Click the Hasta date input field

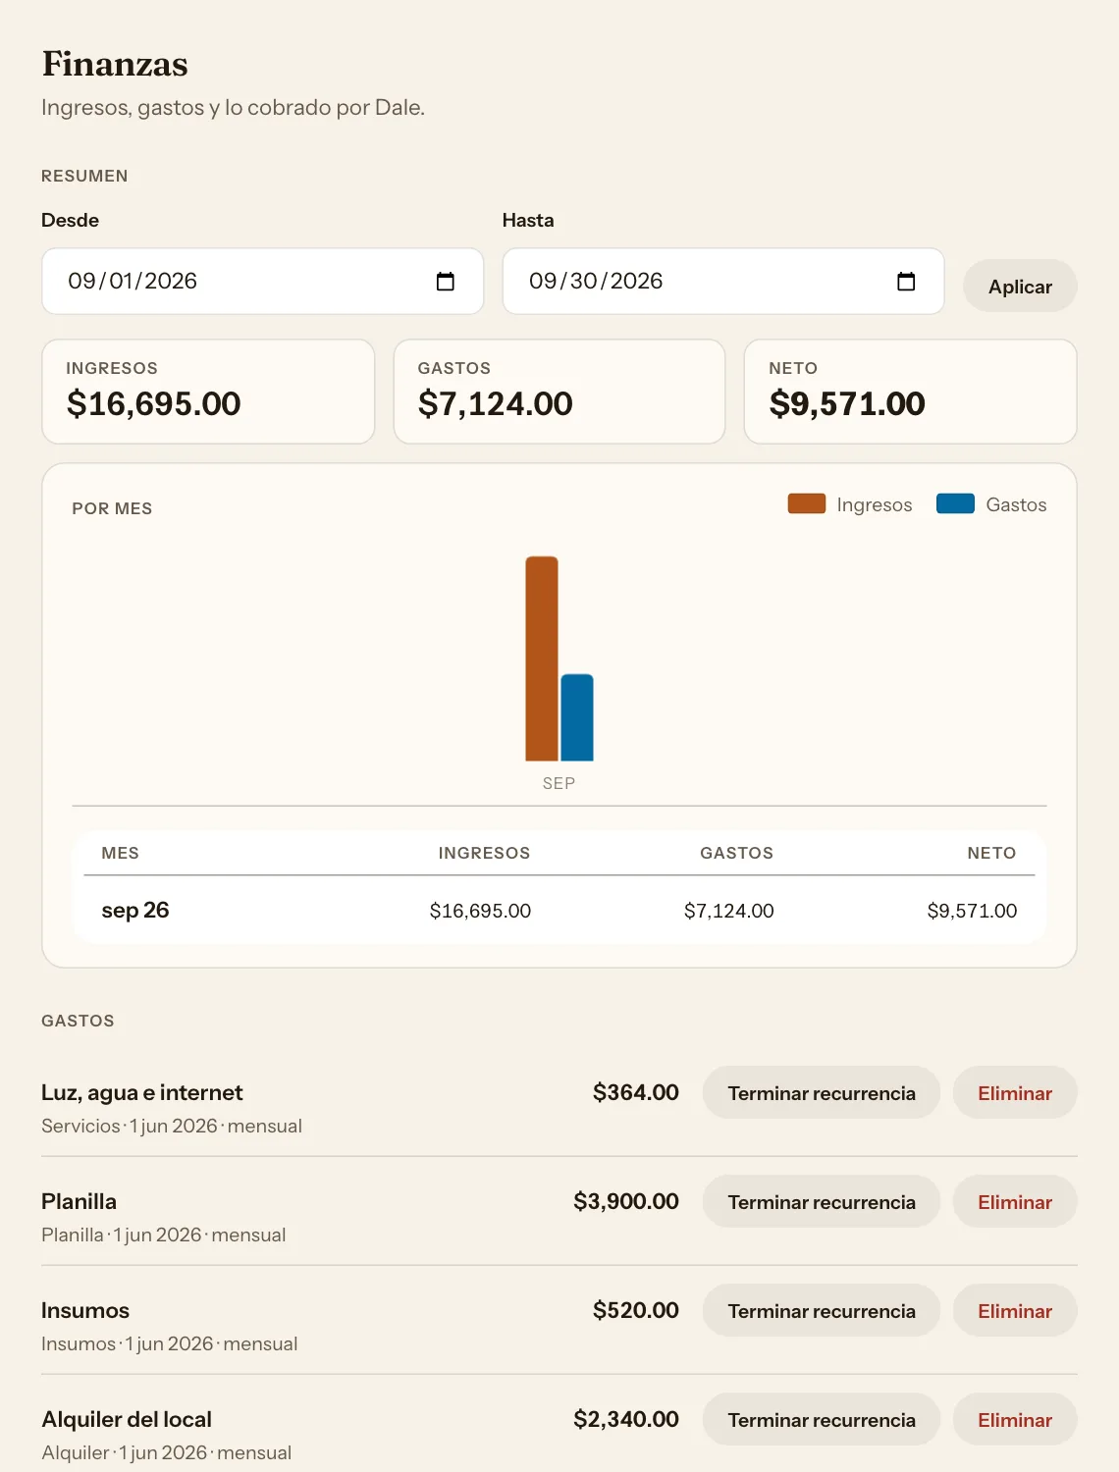tap(723, 282)
